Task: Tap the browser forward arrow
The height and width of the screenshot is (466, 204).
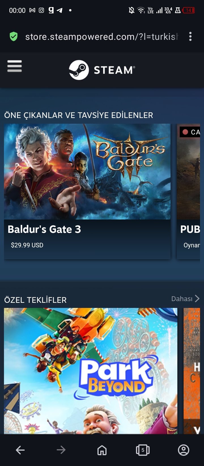Action: (x=61, y=450)
